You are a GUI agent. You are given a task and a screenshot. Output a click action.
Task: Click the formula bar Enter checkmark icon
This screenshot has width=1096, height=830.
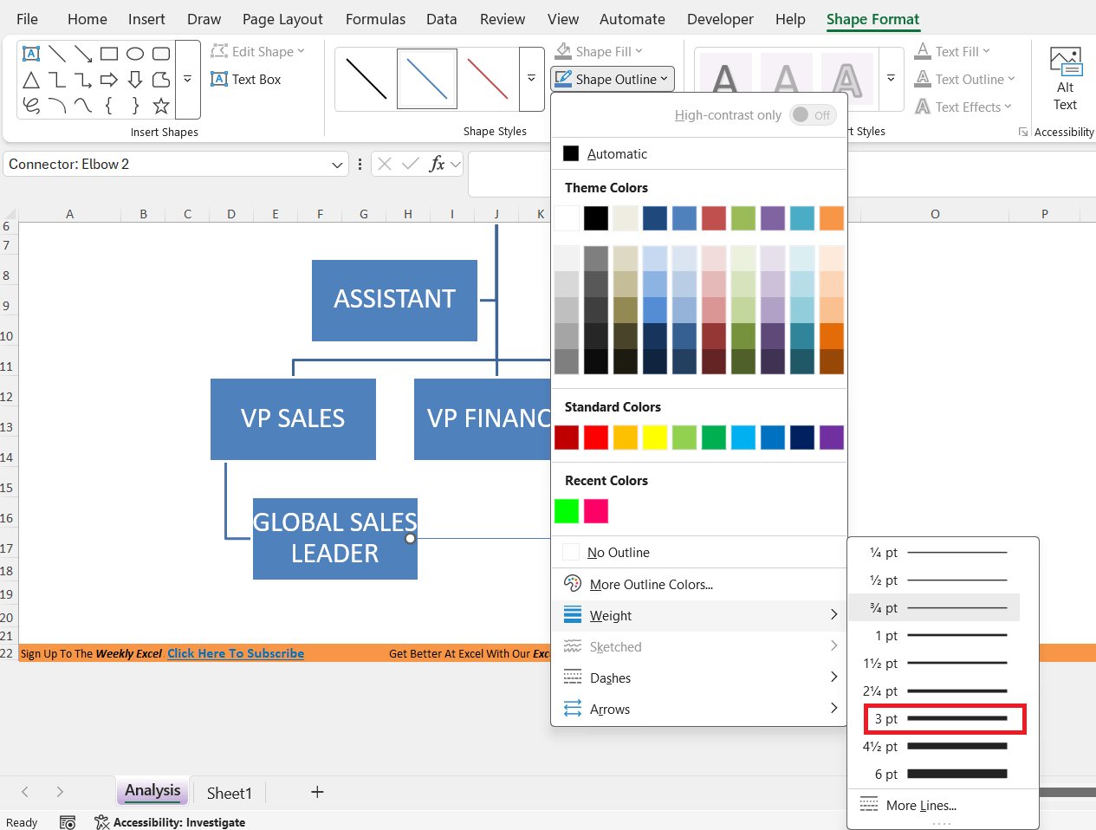(x=411, y=164)
